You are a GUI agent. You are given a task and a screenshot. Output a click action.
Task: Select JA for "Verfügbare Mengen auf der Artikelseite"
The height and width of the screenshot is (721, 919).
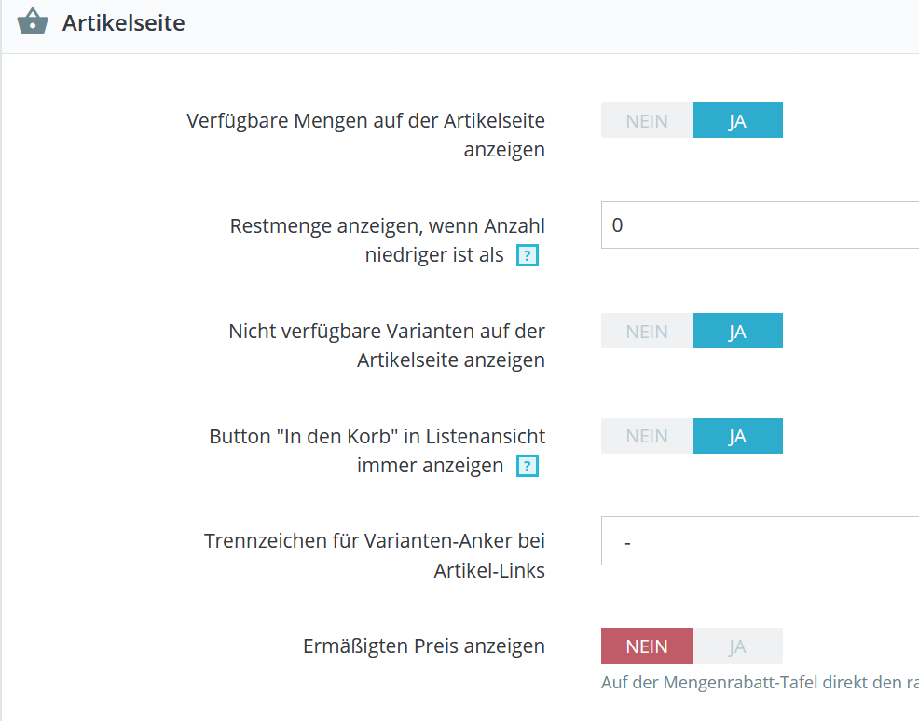(x=737, y=121)
